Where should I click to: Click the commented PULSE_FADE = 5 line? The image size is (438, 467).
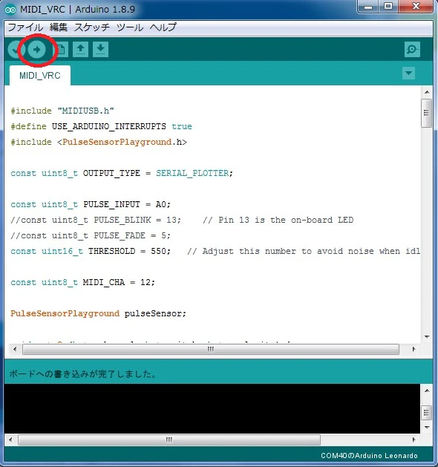click(91, 235)
